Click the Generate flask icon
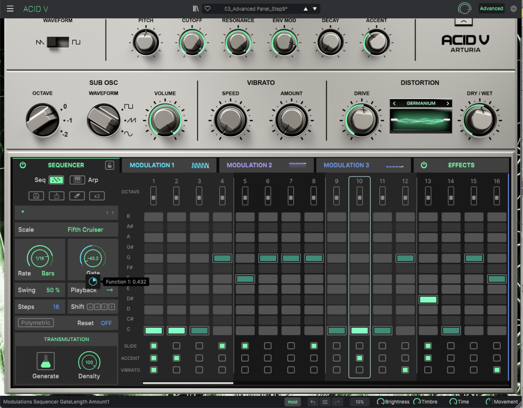This screenshot has width=523, height=408. (46, 361)
